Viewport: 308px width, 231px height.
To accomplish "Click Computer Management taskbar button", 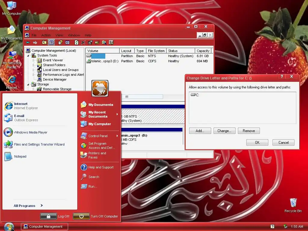I will (45, 226).
